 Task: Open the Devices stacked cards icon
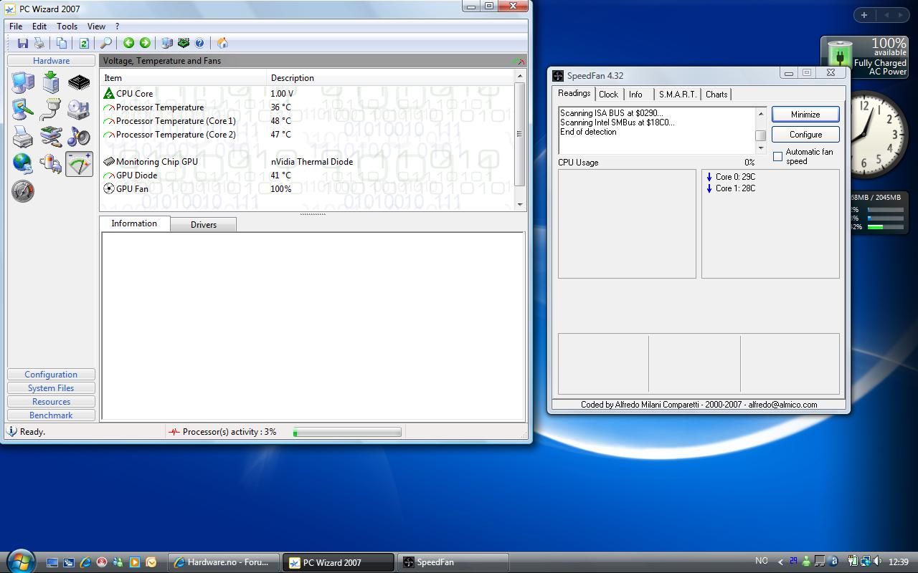[51, 137]
